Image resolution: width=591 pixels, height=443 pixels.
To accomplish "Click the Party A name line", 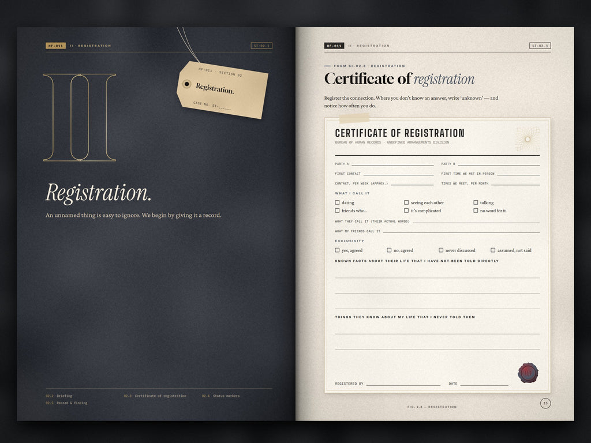I will click(392, 164).
